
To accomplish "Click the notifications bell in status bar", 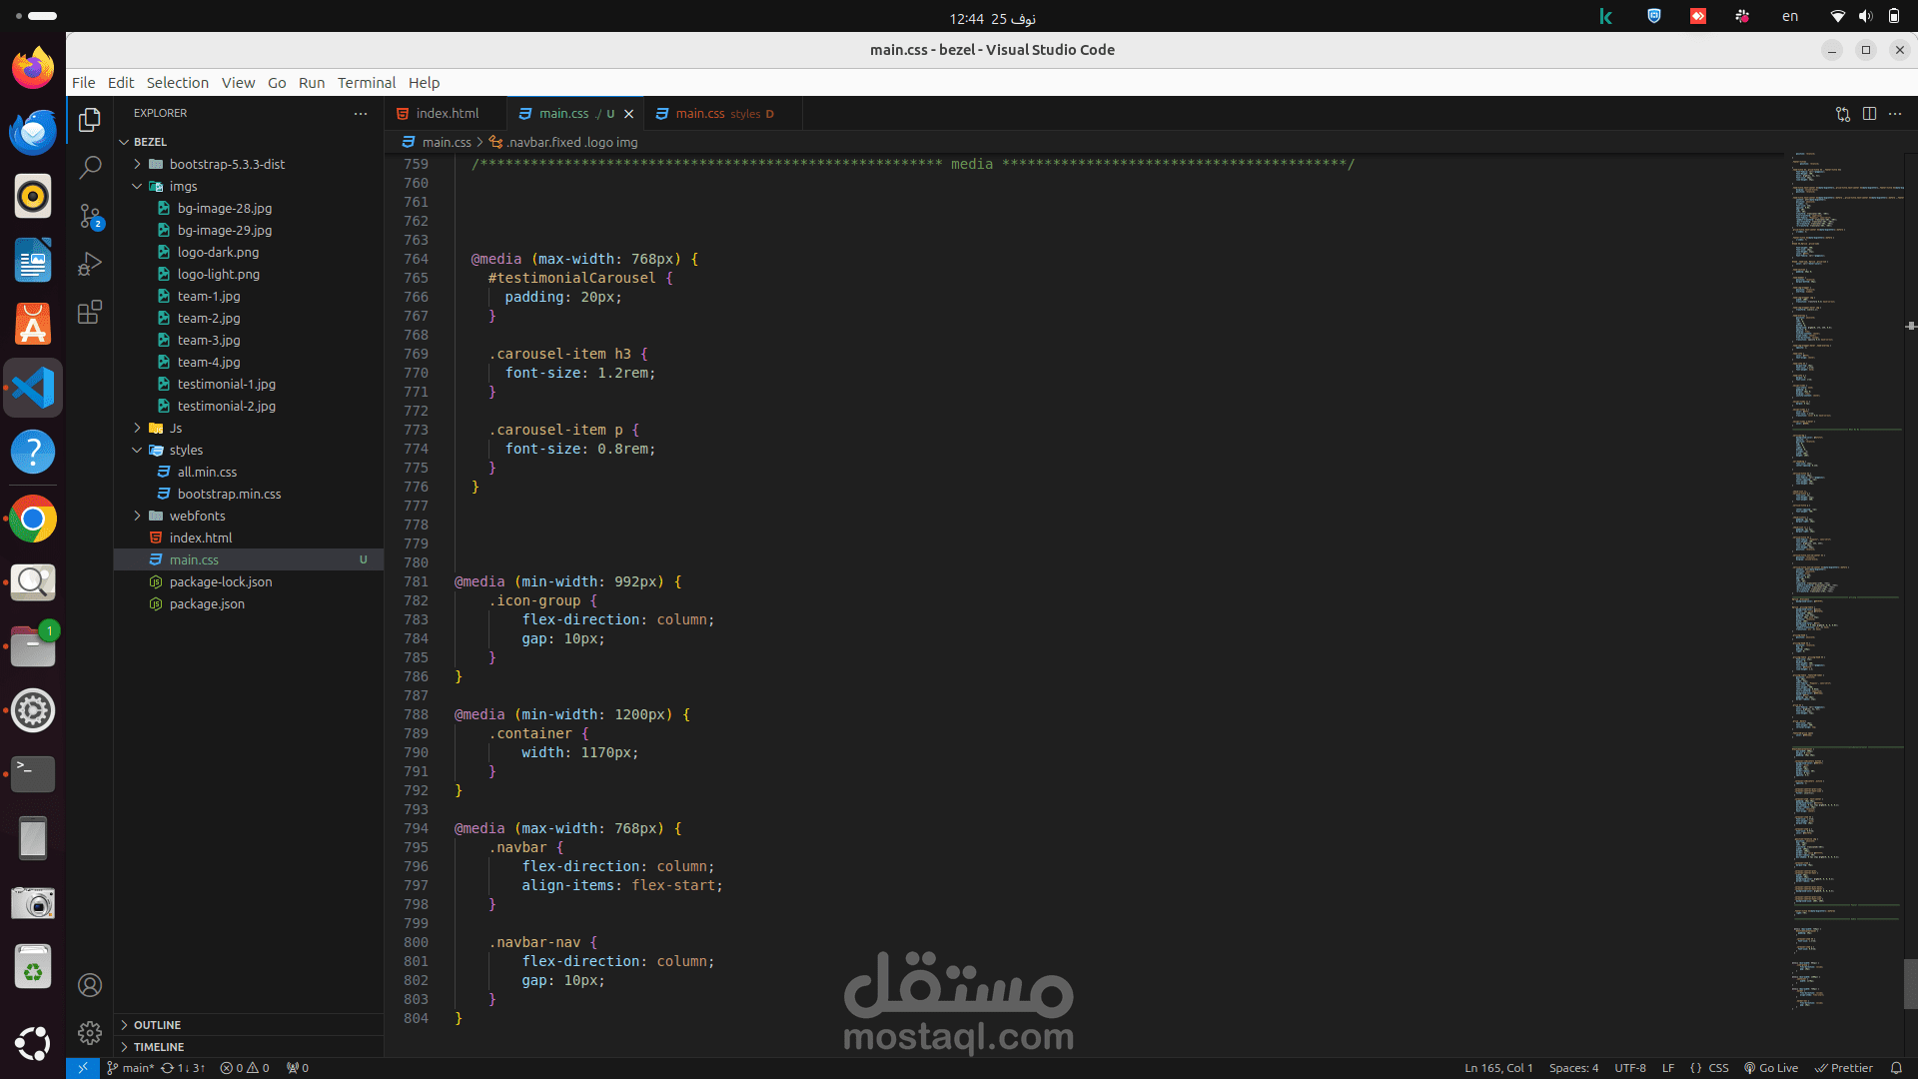I will [x=1896, y=1068].
